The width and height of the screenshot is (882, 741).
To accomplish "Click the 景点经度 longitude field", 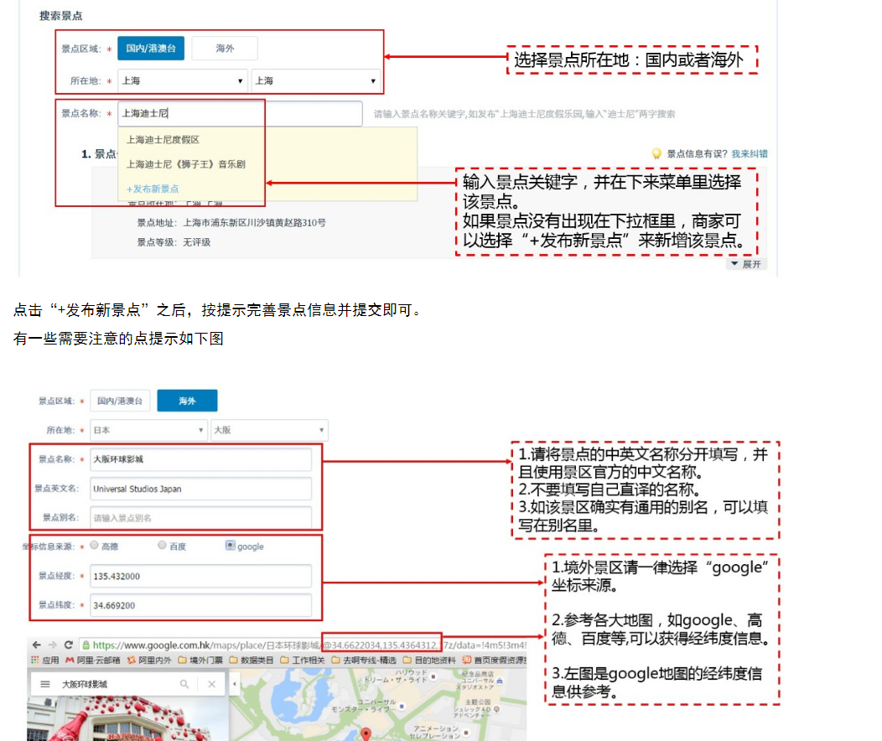I will click(x=201, y=576).
